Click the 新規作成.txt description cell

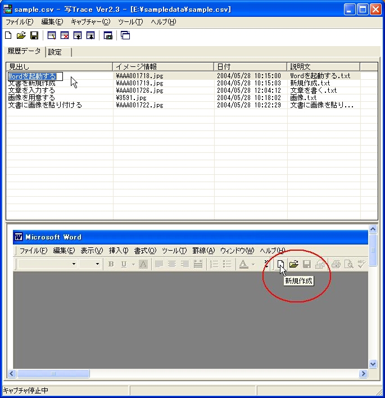click(x=310, y=83)
